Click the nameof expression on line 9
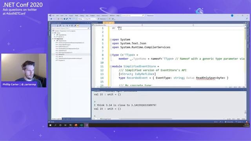 162,59
